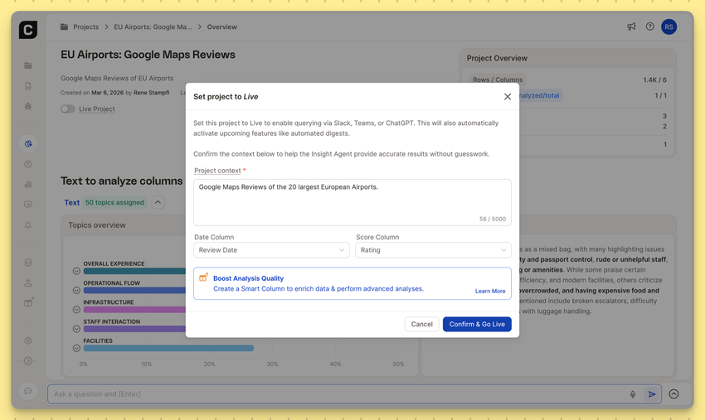
Task: Click the Confirm & Go Live button
Action: [x=477, y=324]
